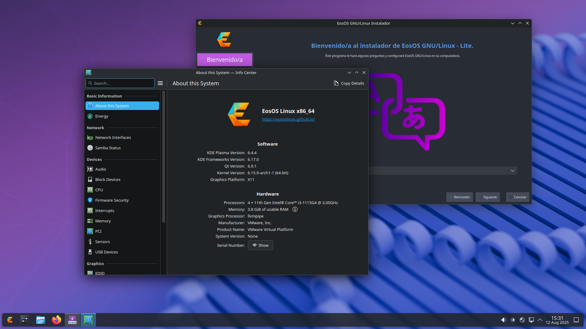Show the Serial Number
The width and height of the screenshot is (586, 329).
tap(260, 245)
